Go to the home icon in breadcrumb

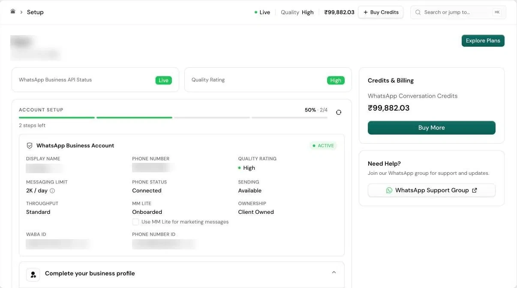pos(13,12)
